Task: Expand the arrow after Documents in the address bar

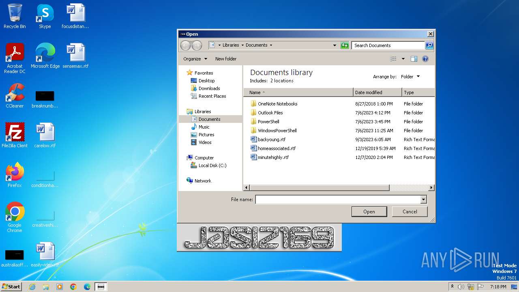Action: click(x=271, y=45)
